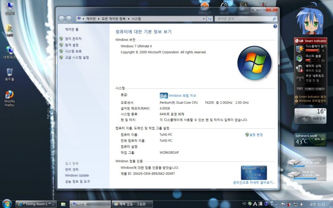333x208 pixels.
Task: Go to 제어판 홈
Action: tap(72, 29)
